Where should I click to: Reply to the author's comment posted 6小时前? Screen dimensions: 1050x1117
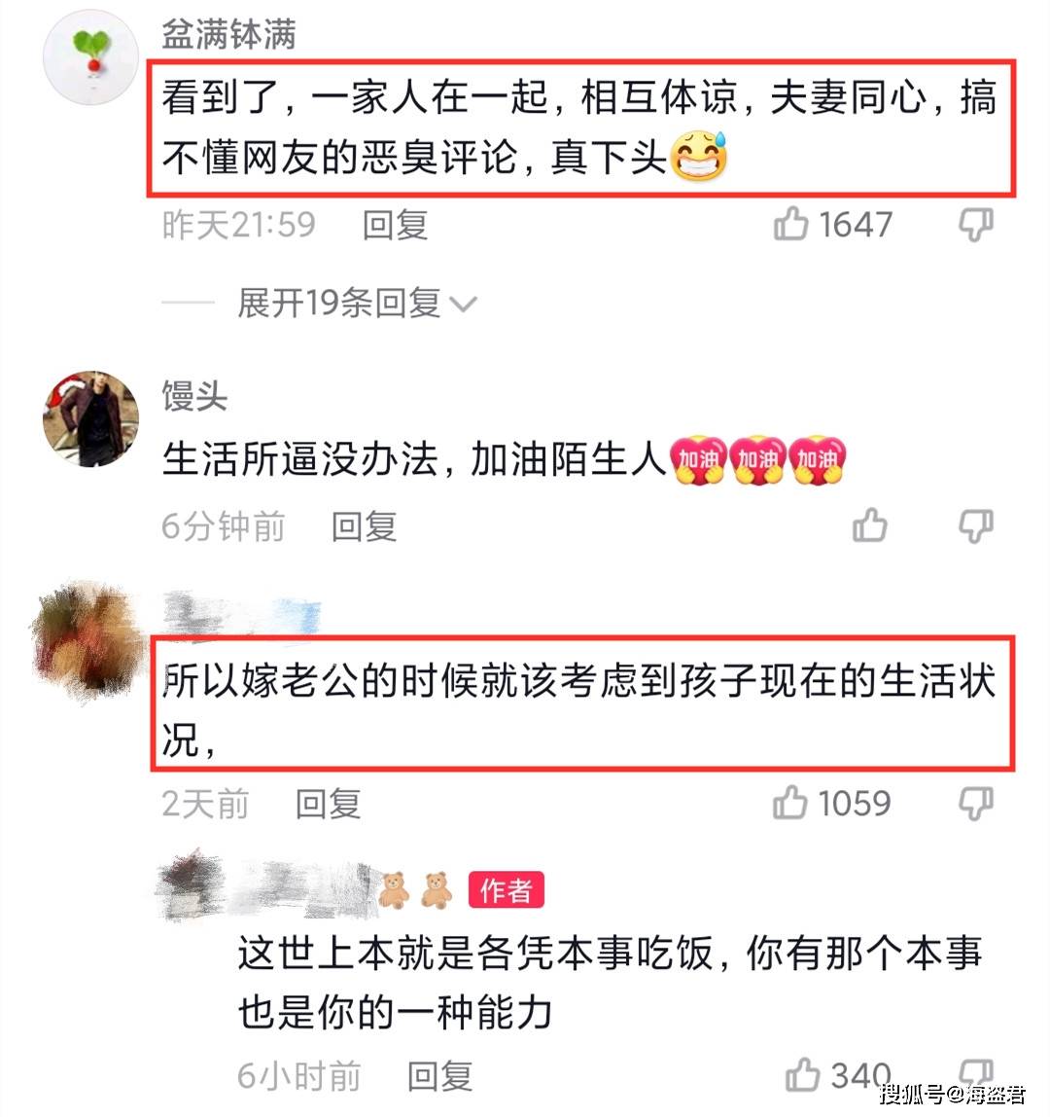click(x=439, y=1076)
